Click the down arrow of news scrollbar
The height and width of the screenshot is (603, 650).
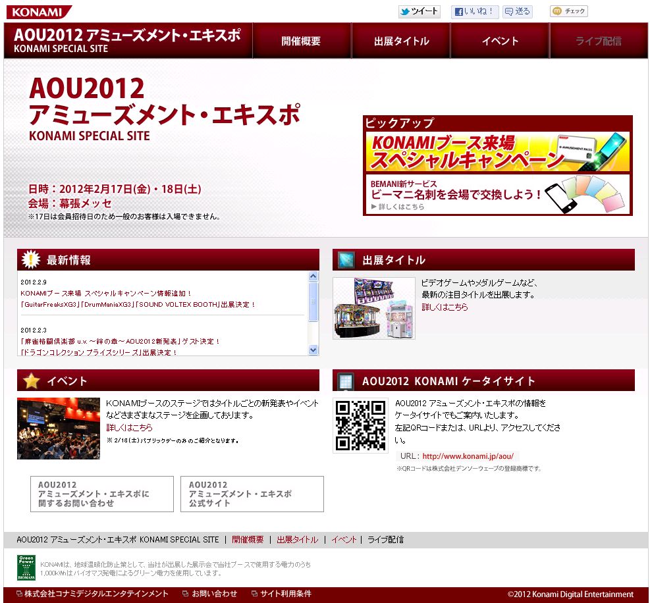(313, 350)
